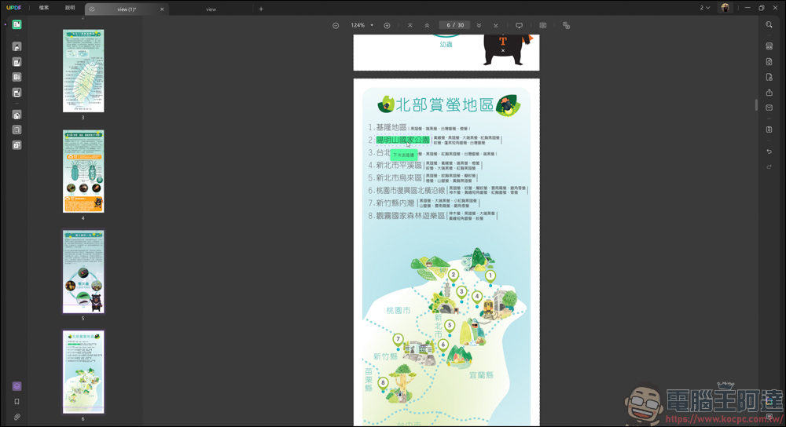Viewport: 786px width, 427px height.
Task: Go to the previous page
Action: (427, 25)
